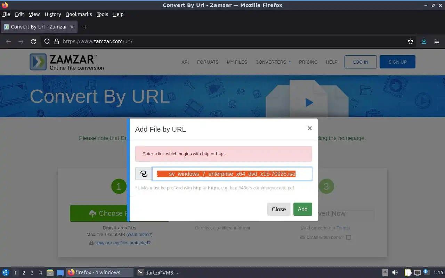The image size is (445, 278).
Task: Click the blue show desktop taskbar icon
Action: [x=60, y=272]
